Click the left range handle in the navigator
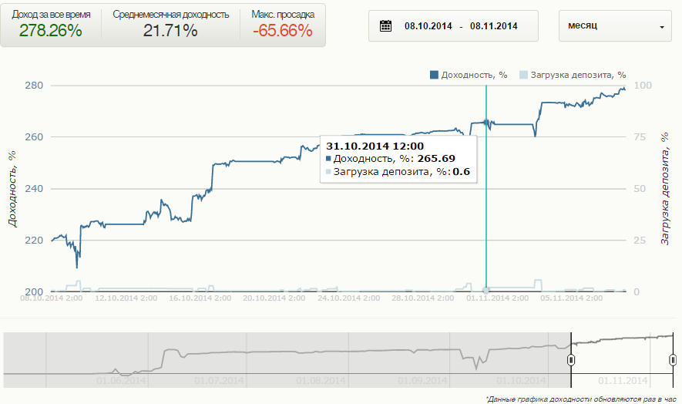This screenshot has height=404, width=682. [x=571, y=360]
